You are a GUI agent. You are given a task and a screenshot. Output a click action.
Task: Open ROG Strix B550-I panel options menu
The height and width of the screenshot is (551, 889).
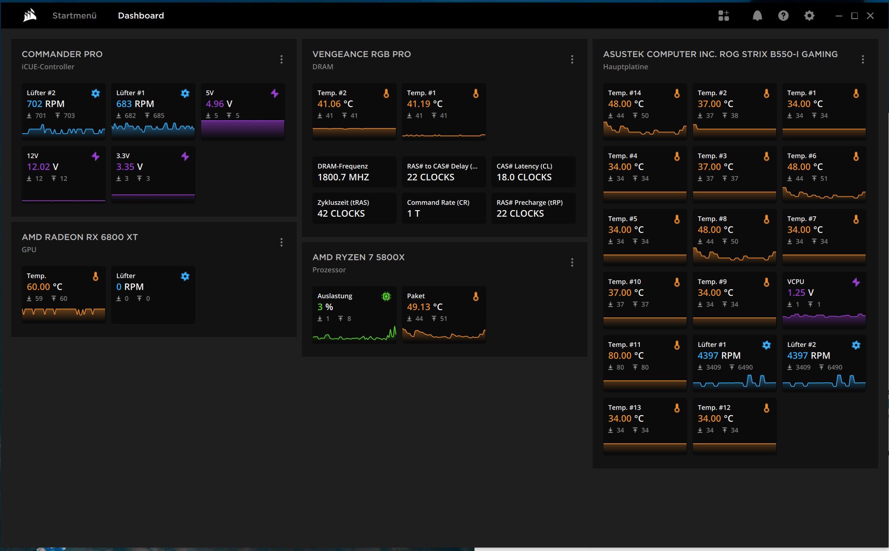pos(863,59)
